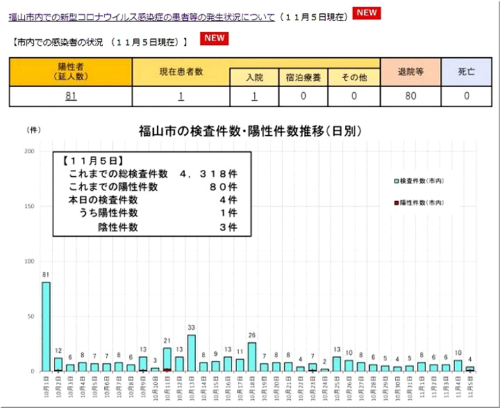Click the NEW badge next to 市内での感染者の状況

215,38
